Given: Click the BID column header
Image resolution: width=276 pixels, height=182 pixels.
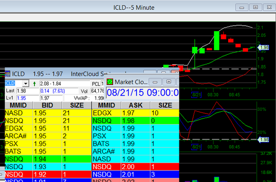Looking at the screenshot, I should coord(47,105).
